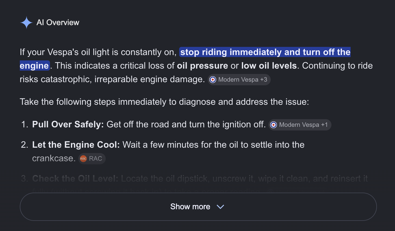Click the bold 'low oil levels' phrase
395x231 pixels.
click(269, 66)
